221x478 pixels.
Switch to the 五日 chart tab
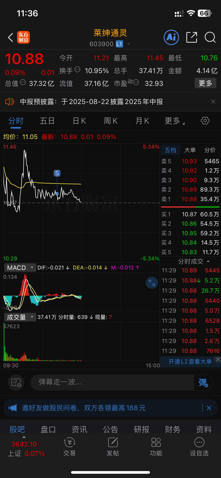tap(47, 121)
